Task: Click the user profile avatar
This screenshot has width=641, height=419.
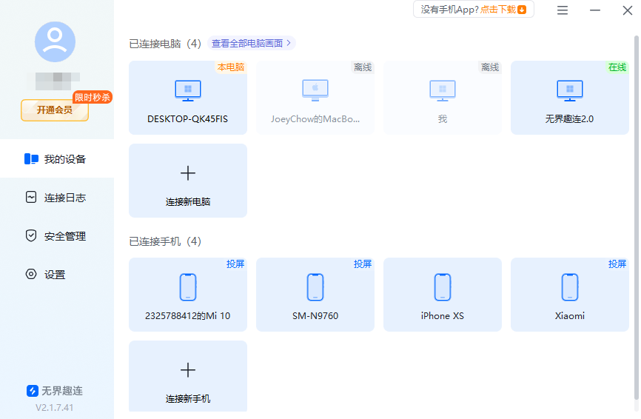Action: [x=55, y=41]
